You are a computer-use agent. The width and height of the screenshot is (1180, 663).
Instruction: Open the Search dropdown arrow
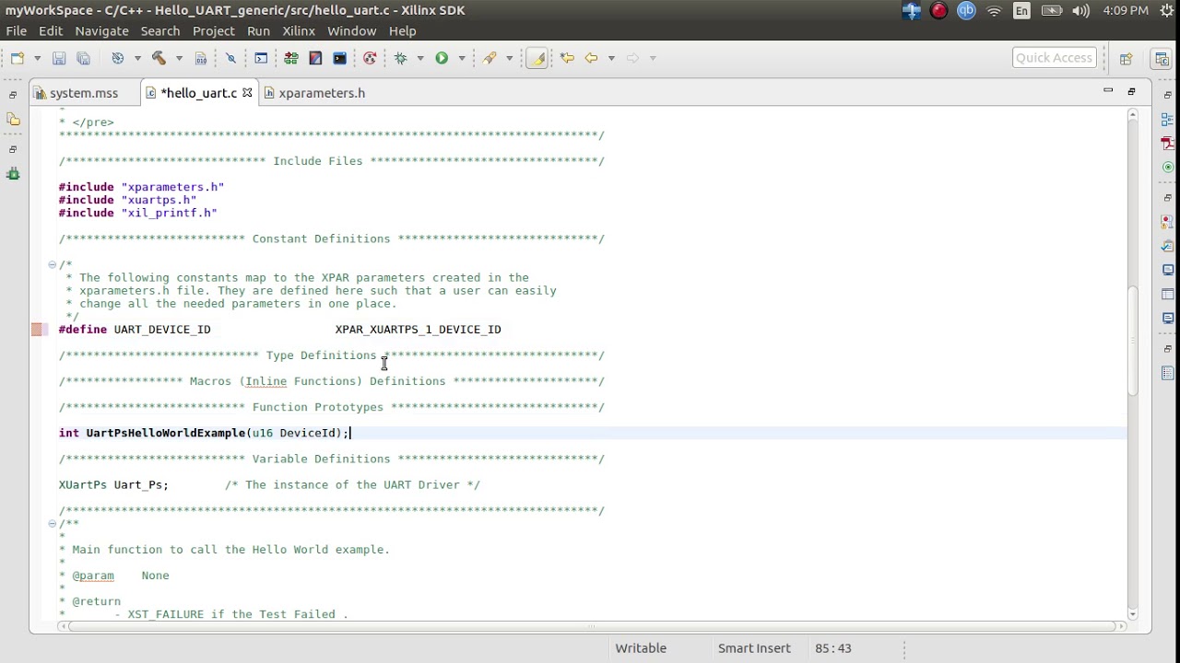pyautogui.click(x=509, y=58)
